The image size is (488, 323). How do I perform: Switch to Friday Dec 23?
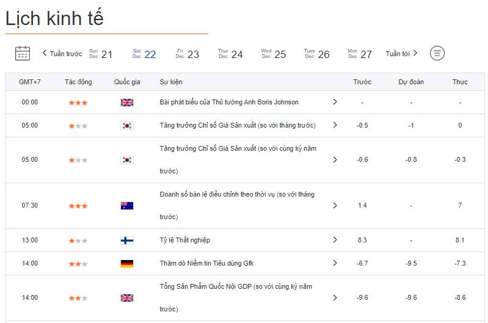(188, 54)
